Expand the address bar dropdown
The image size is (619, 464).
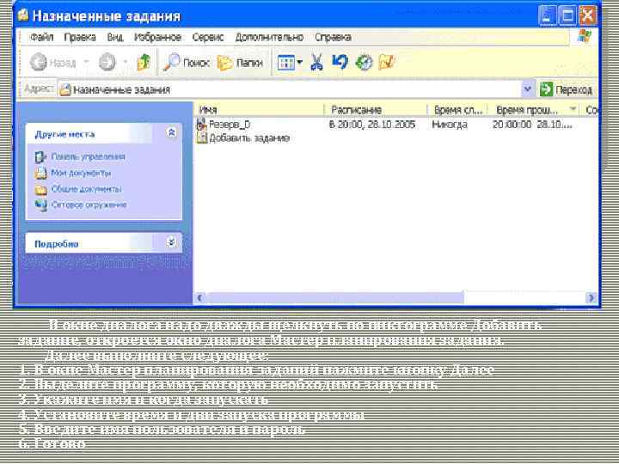tap(528, 89)
